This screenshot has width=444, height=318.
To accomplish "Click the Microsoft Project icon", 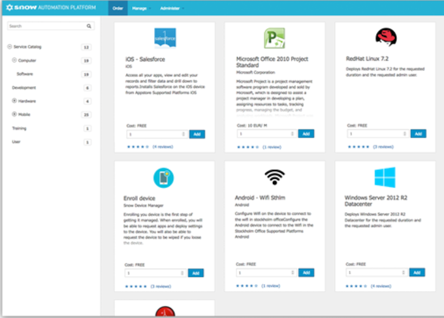I will click(x=274, y=38).
